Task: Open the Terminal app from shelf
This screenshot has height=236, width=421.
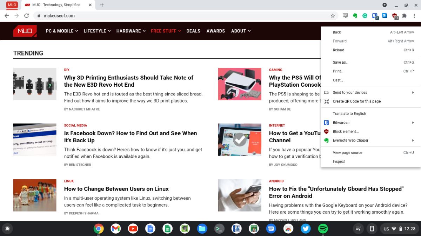Action: point(219,229)
